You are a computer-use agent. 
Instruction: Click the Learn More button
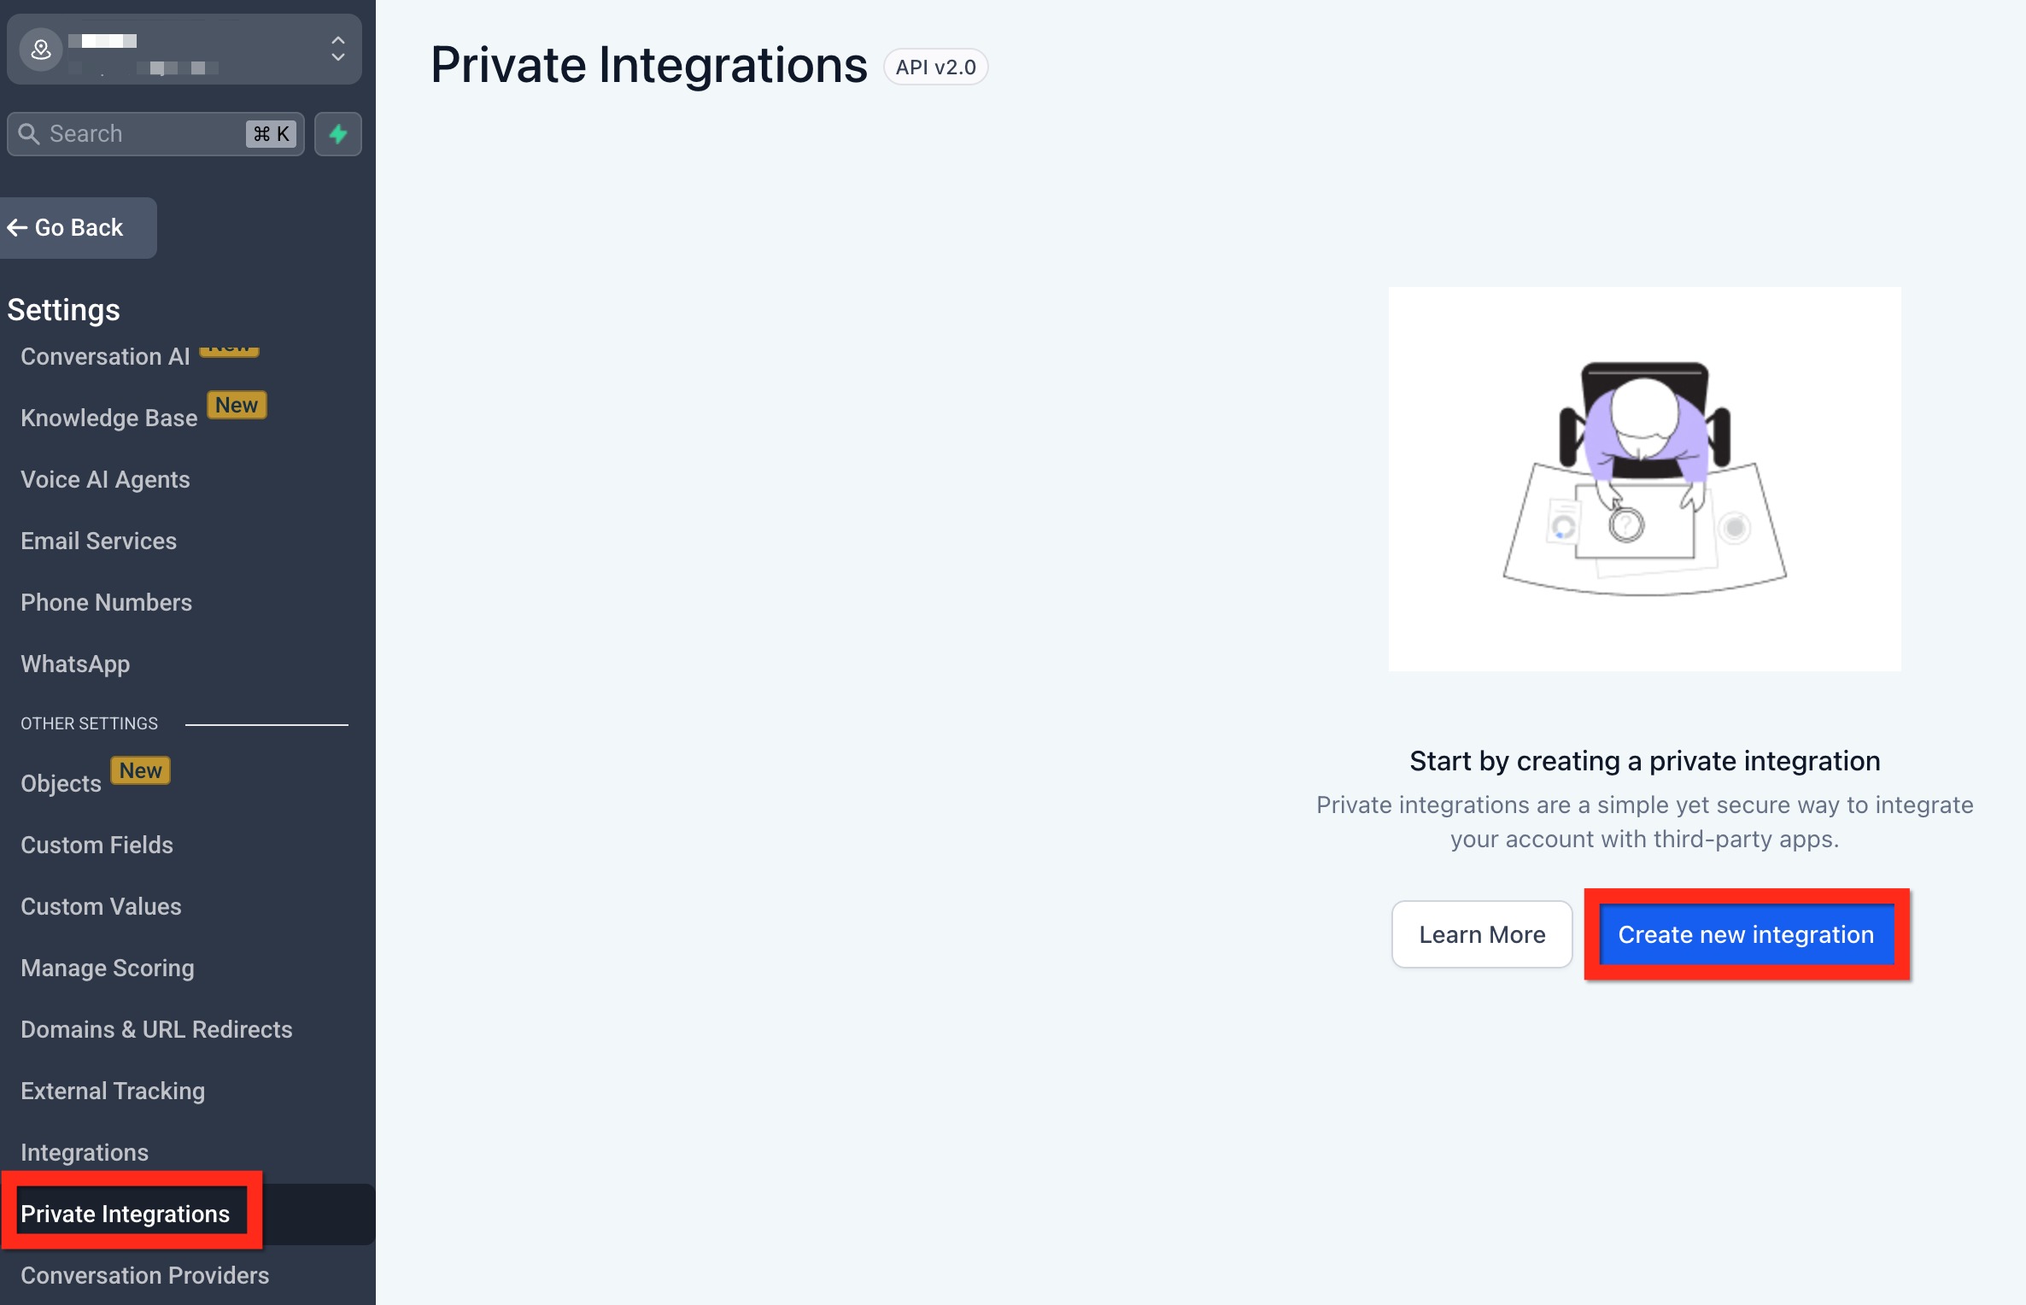1481,934
